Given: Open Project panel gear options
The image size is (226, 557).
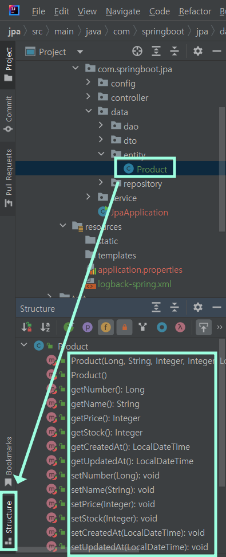Looking at the screenshot, I should (197, 52).
